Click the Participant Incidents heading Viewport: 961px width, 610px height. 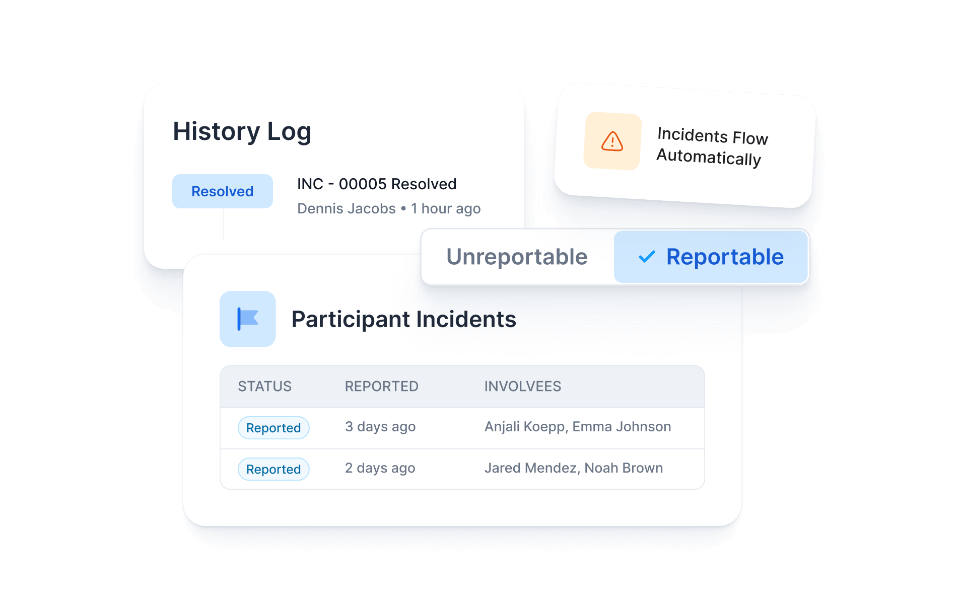(x=403, y=320)
